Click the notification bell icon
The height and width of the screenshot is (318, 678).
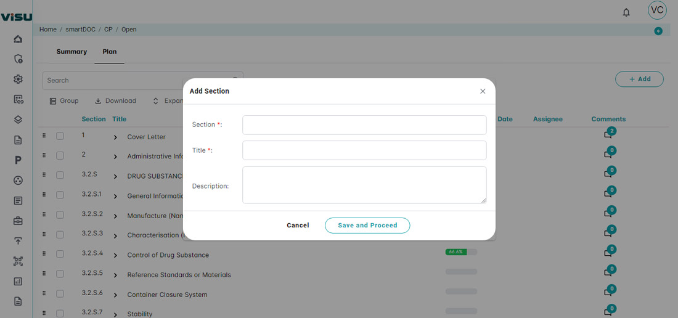click(x=626, y=12)
